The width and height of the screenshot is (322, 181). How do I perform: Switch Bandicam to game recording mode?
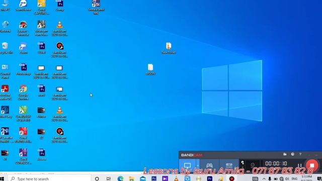click(x=209, y=165)
